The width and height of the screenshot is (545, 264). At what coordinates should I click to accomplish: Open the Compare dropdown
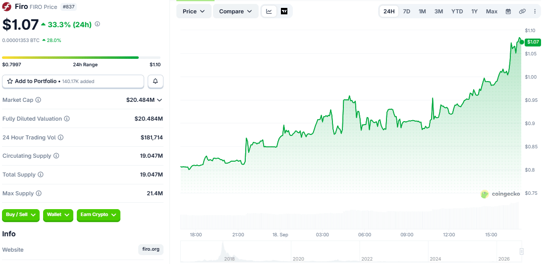click(x=236, y=11)
